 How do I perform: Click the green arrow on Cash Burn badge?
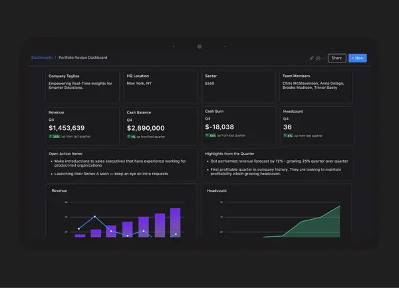(207, 135)
